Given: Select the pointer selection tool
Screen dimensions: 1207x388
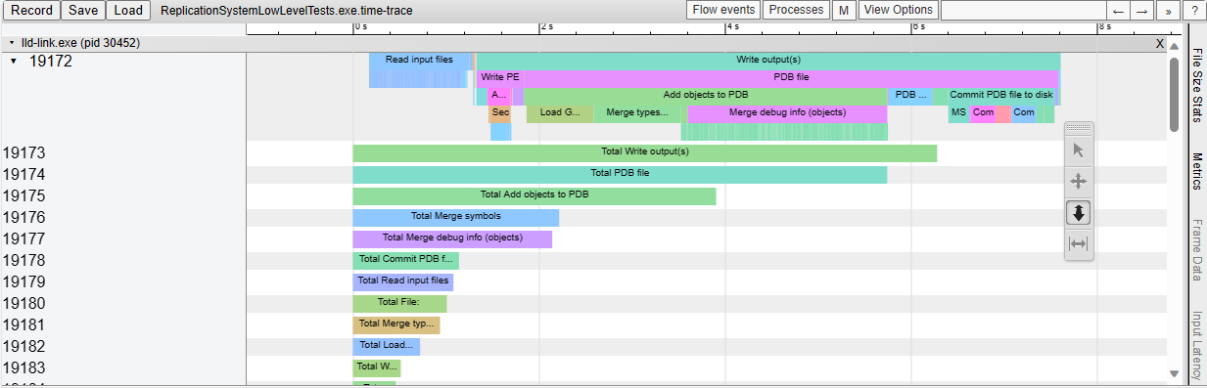Looking at the screenshot, I should pos(1079,151).
